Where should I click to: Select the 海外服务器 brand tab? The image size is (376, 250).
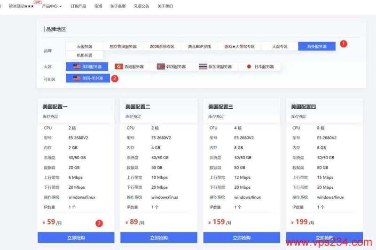[x=317, y=46]
